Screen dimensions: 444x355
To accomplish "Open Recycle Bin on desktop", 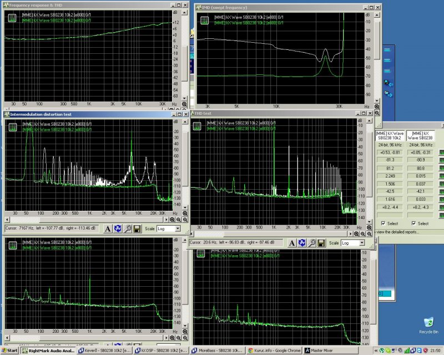I will pos(428,326).
